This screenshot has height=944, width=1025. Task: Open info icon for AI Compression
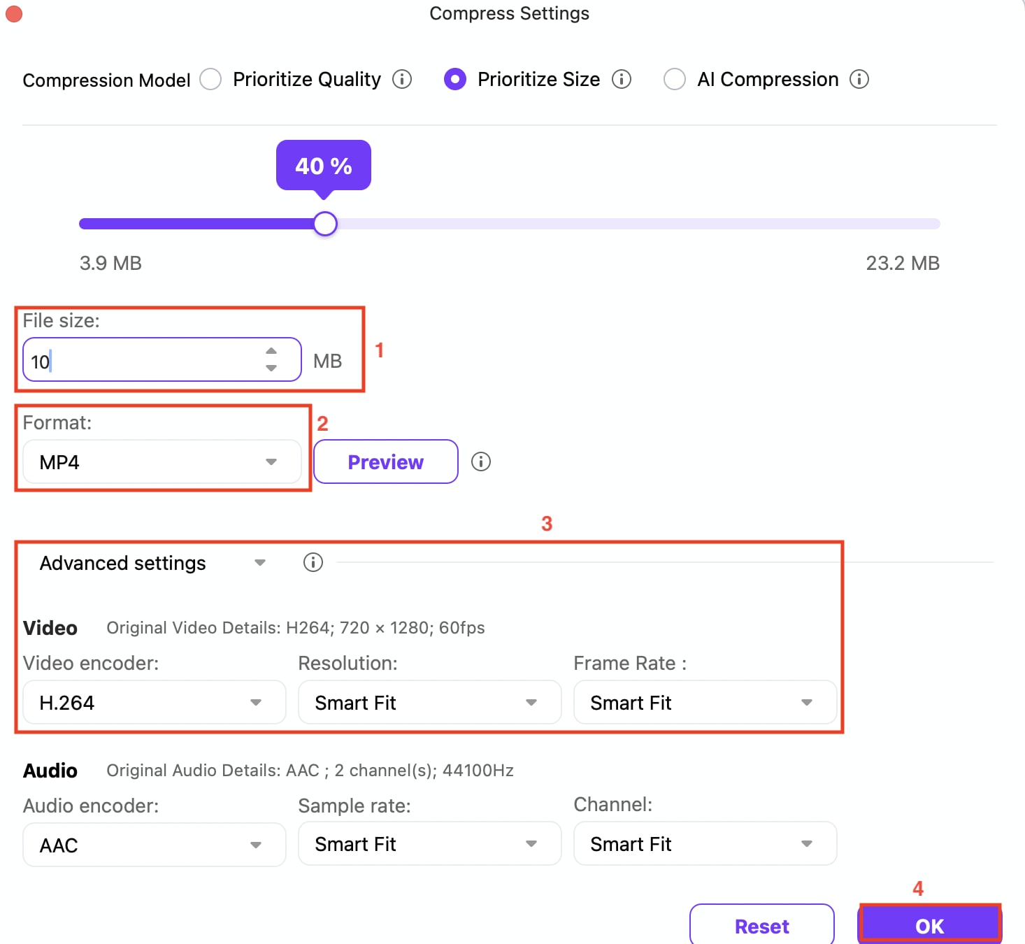tap(859, 79)
